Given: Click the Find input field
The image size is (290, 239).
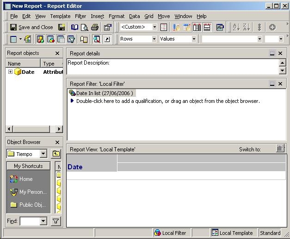Looking at the screenshot, I should (30, 221).
